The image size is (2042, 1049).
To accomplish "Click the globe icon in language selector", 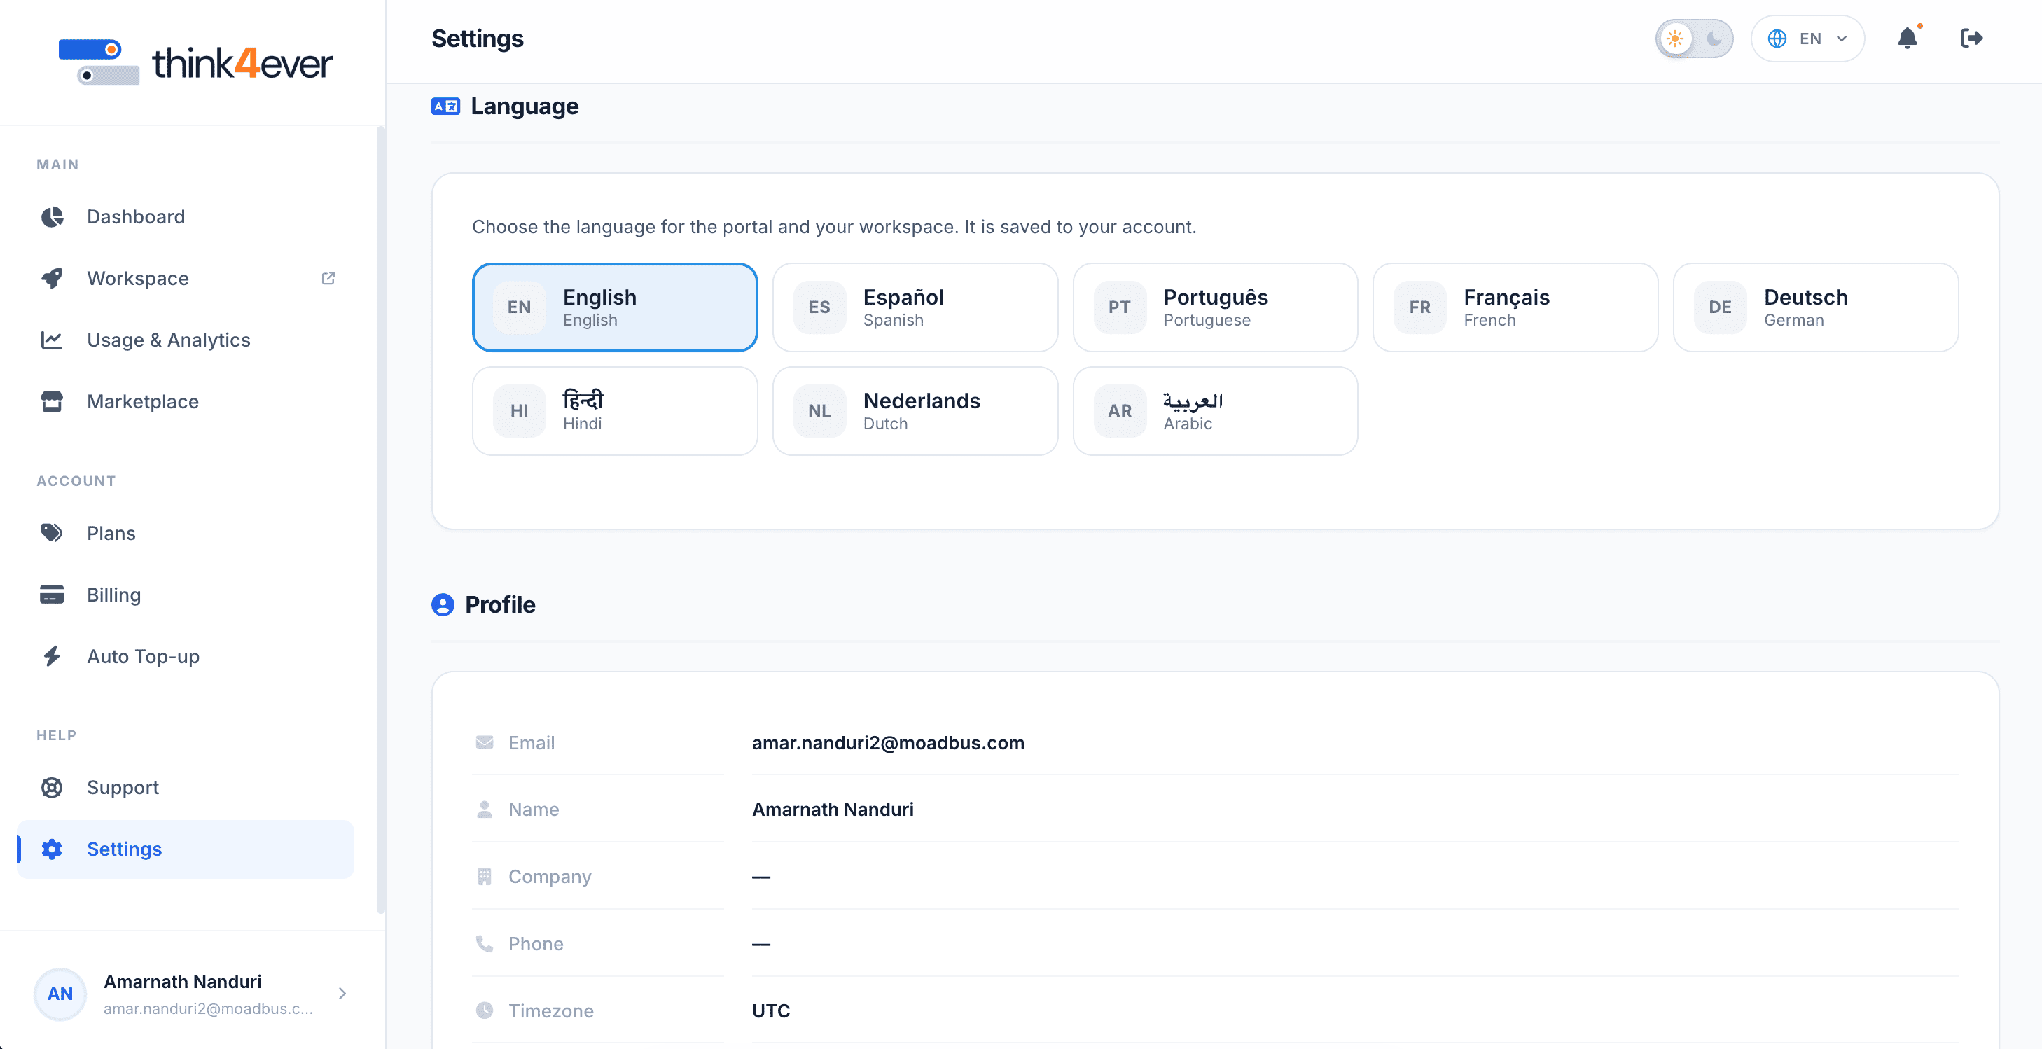I will [1777, 39].
